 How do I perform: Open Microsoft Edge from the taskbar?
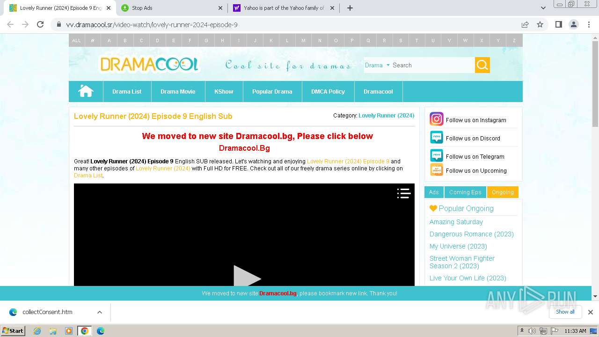[100, 331]
